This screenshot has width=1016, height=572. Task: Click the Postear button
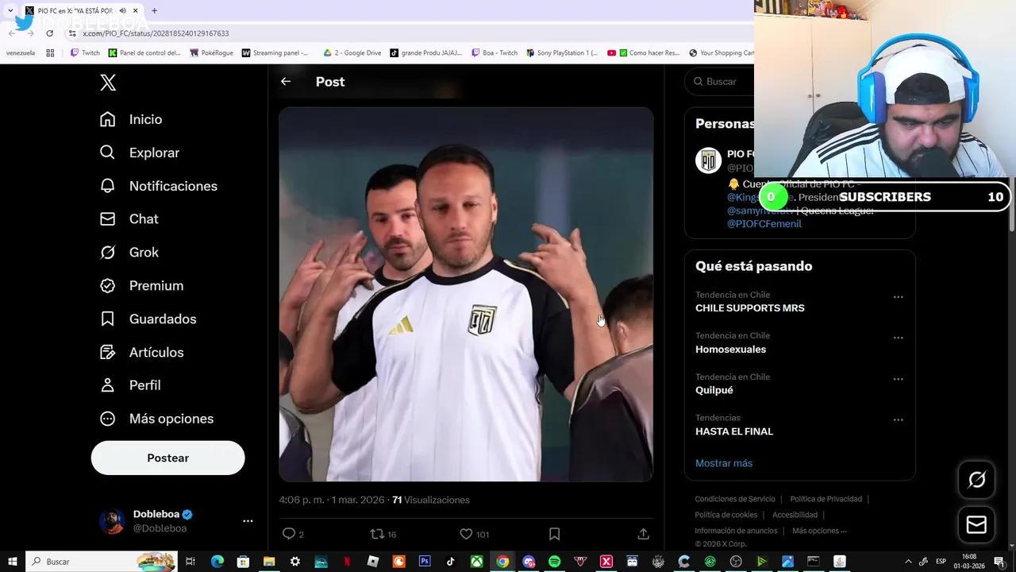pos(167,458)
